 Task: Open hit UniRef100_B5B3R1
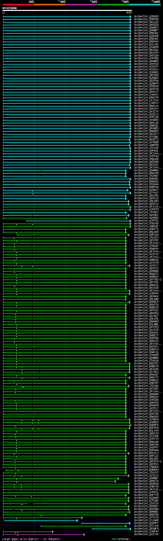(x=146, y=39)
